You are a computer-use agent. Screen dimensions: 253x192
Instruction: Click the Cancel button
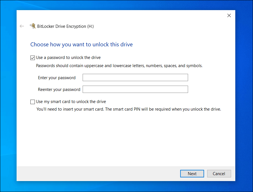[x=219, y=173]
